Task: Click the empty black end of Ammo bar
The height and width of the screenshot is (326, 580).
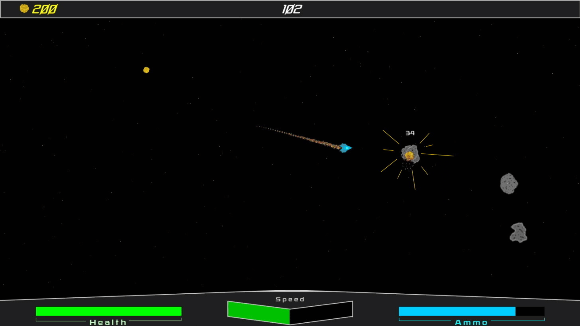Action: click(x=530, y=311)
